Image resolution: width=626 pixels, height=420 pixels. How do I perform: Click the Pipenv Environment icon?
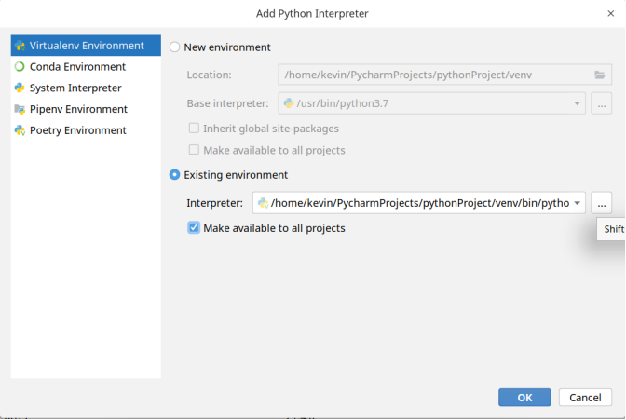click(20, 109)
